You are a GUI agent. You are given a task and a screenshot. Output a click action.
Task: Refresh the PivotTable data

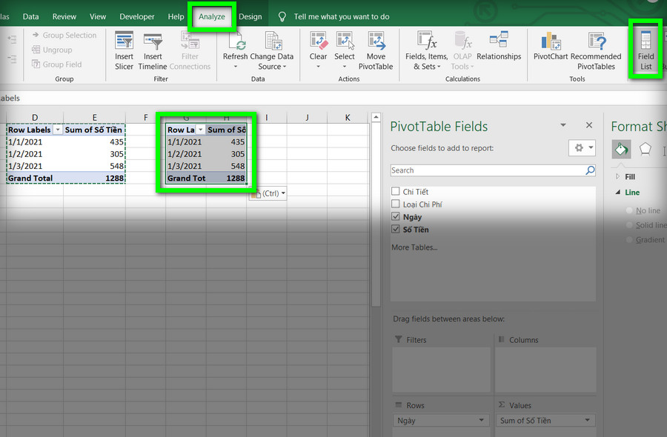[x=235, y=50]
